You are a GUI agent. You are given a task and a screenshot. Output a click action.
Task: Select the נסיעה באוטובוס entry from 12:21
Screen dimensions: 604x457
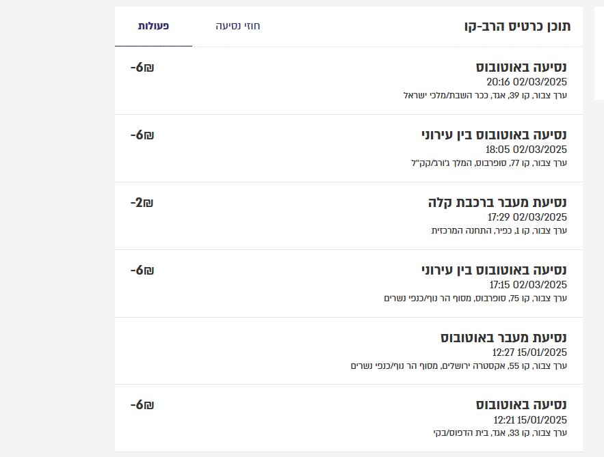point(521,404)
